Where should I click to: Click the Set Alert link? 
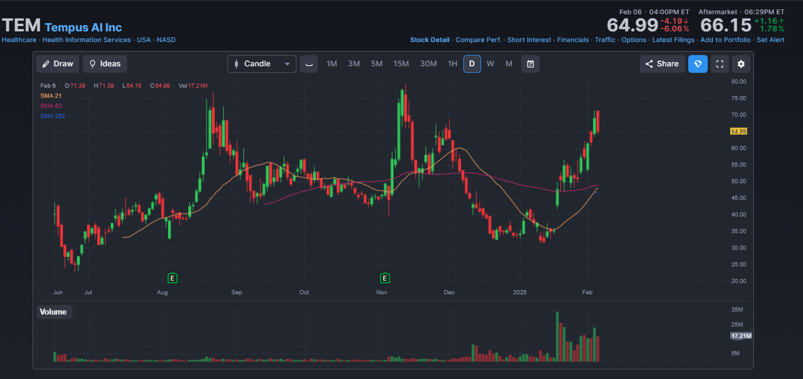tap(770, 40)
